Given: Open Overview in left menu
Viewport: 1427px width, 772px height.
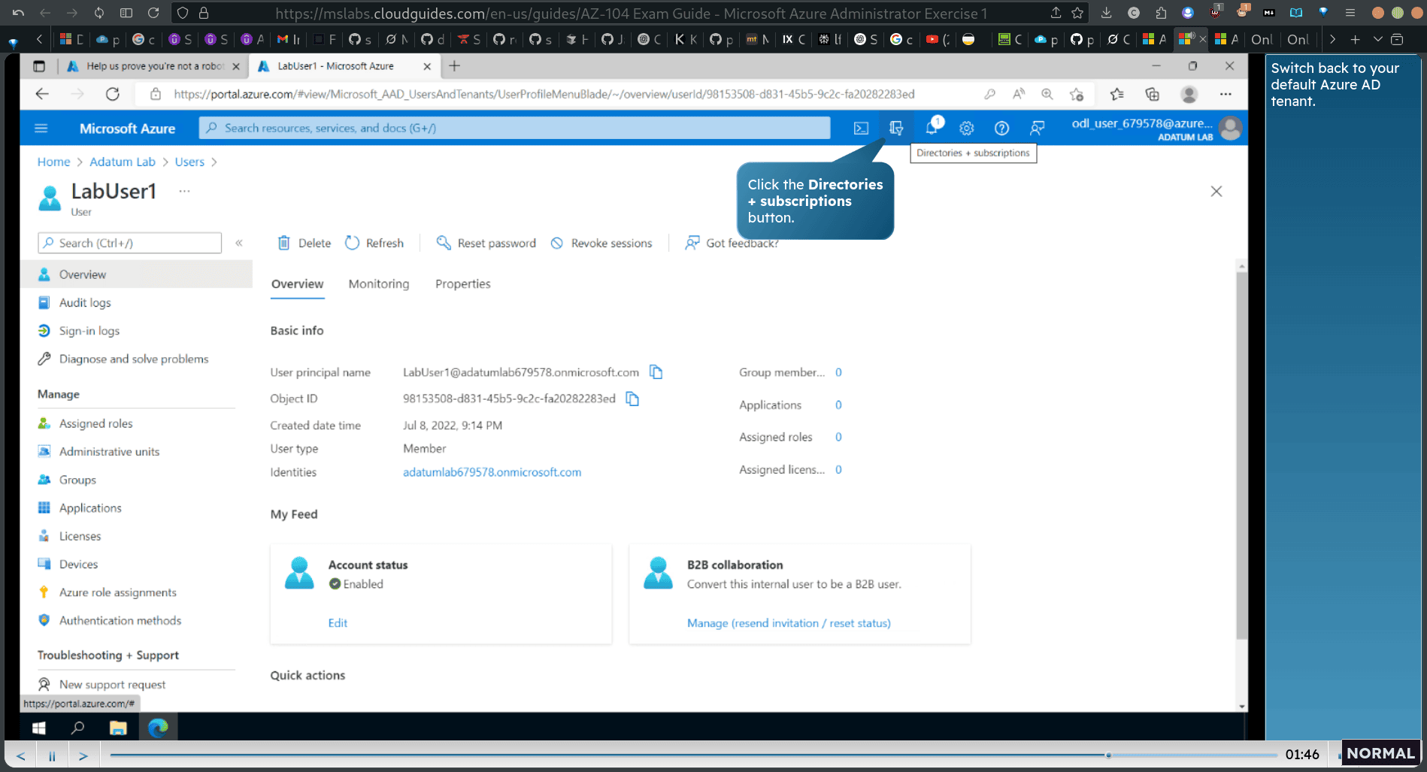Looking at the screenshot, I should (136, 274).
